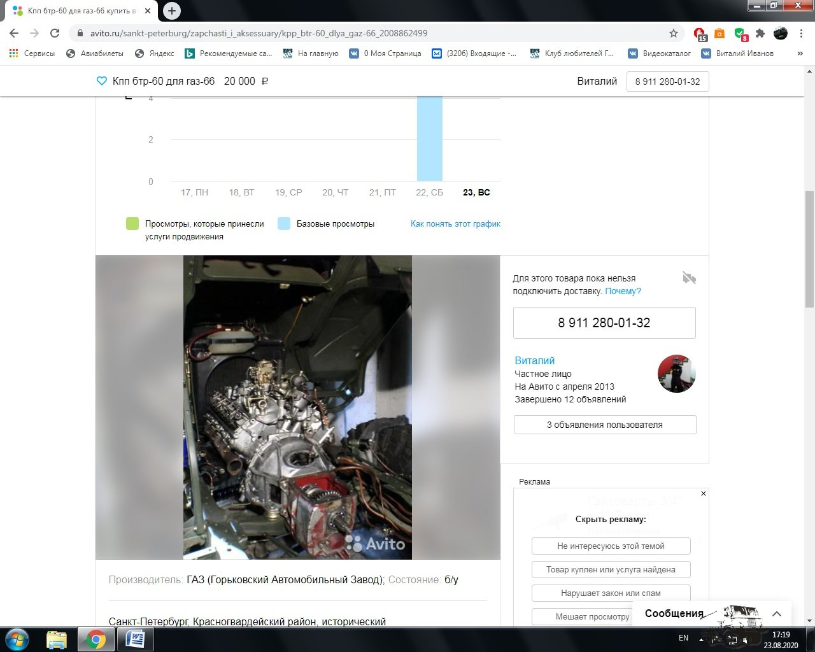
Task: Open the Extensions puzzle-piece menu
Action: (x=760, y=33)
